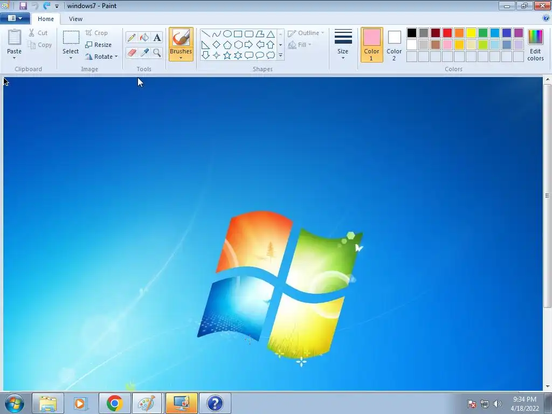The width and height of the screenshot is (552, 414).
Task: Activate the Magnifier tool
Action: coord(157,53)
